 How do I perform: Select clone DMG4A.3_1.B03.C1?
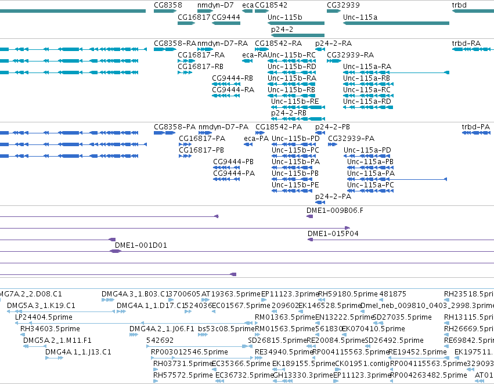pos(136,294)
